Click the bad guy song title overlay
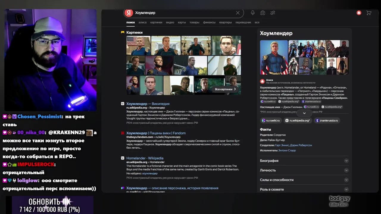 coord(340,198)
